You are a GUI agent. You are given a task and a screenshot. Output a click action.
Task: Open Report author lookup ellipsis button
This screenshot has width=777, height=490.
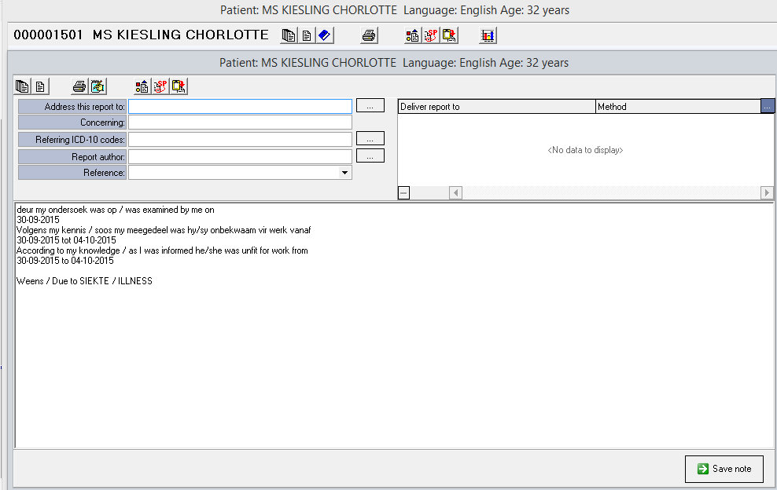[x=370, y=155]
